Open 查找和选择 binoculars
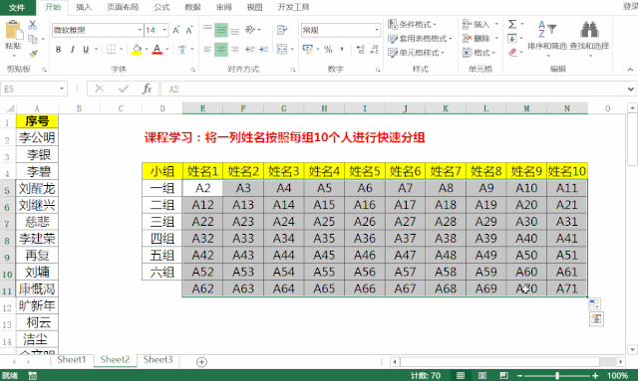This screenshot has height=381, width=638. [589, 38]
